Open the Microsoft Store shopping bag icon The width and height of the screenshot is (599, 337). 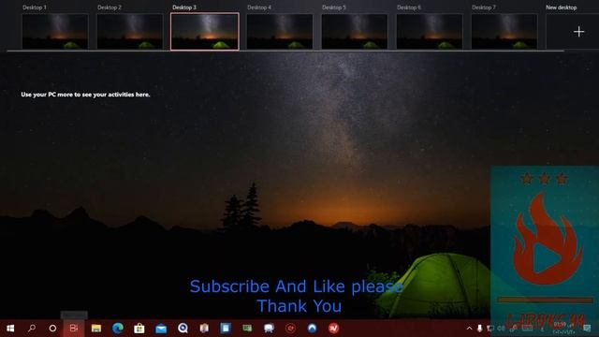point(139,329)
